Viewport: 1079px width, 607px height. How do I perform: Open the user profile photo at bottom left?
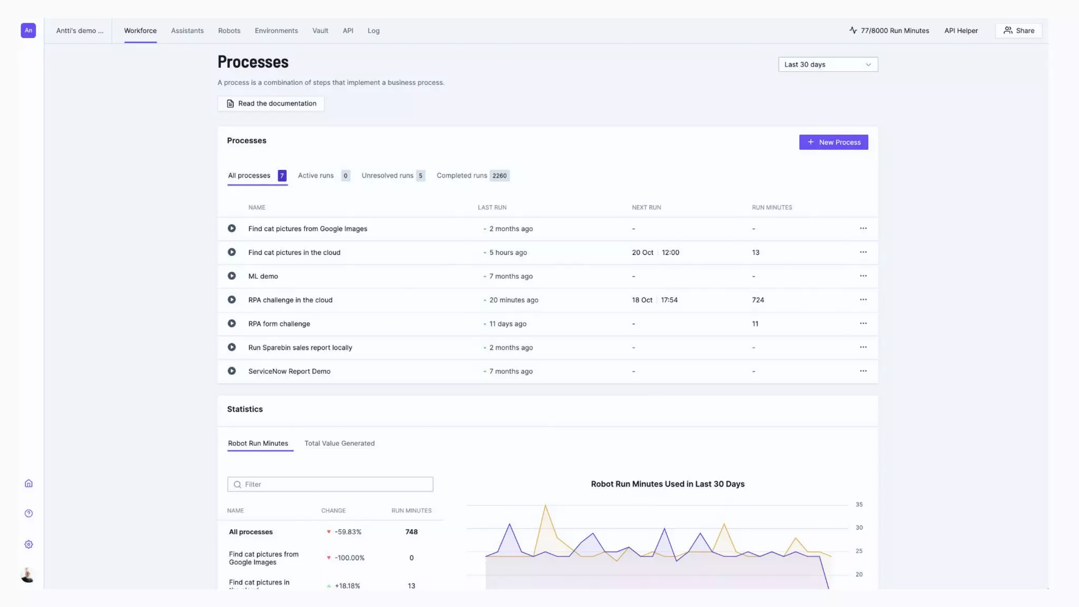[28, 575]
